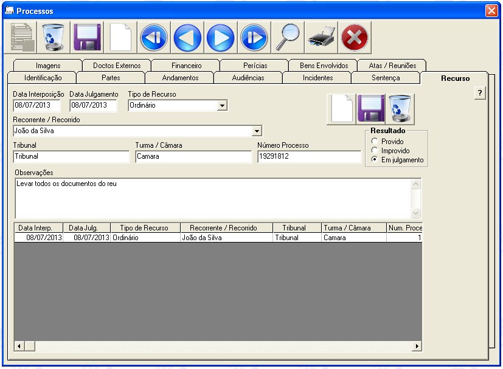
Task: Click the Turma / Câmara column header
Action: point(354,228)
